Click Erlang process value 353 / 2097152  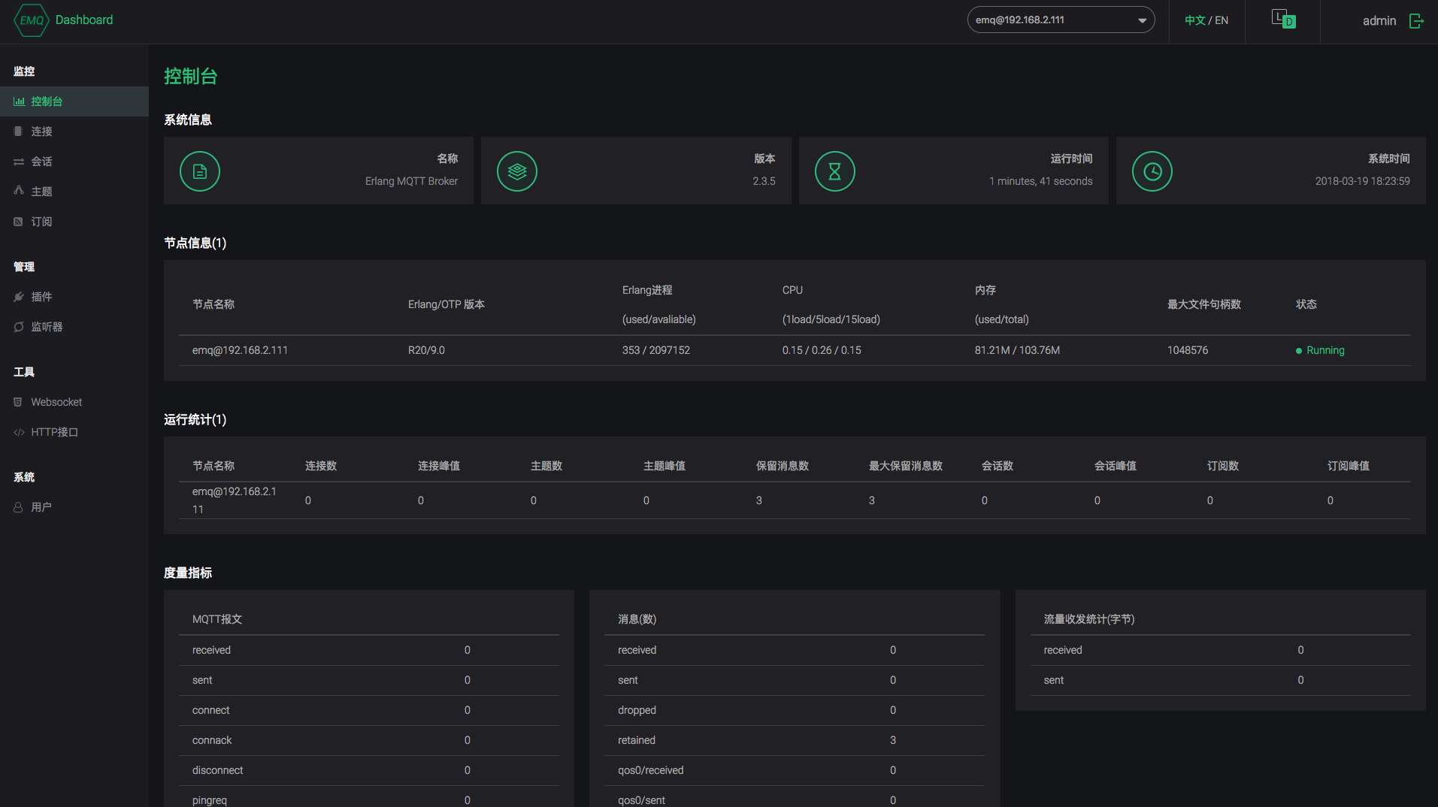(655, 350)
